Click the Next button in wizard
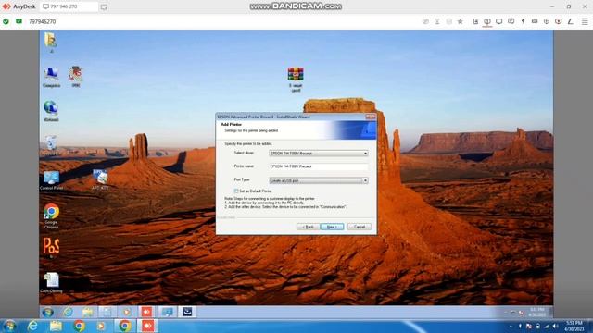This screenshot has height=333, width=593. [x=332, y=227]
